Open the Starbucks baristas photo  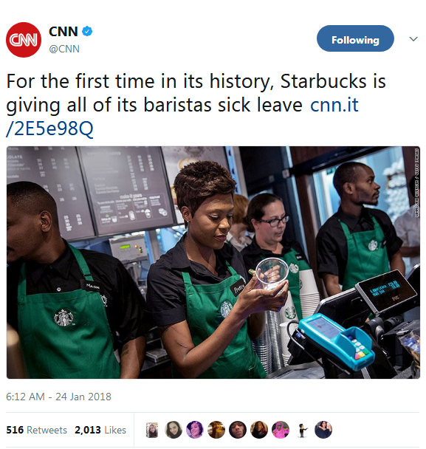pos(213,262)
